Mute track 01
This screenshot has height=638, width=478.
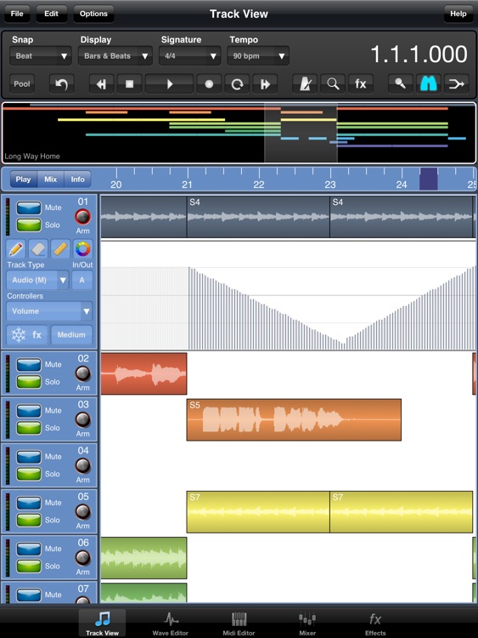pyautogui.click(x=28, y=208)
